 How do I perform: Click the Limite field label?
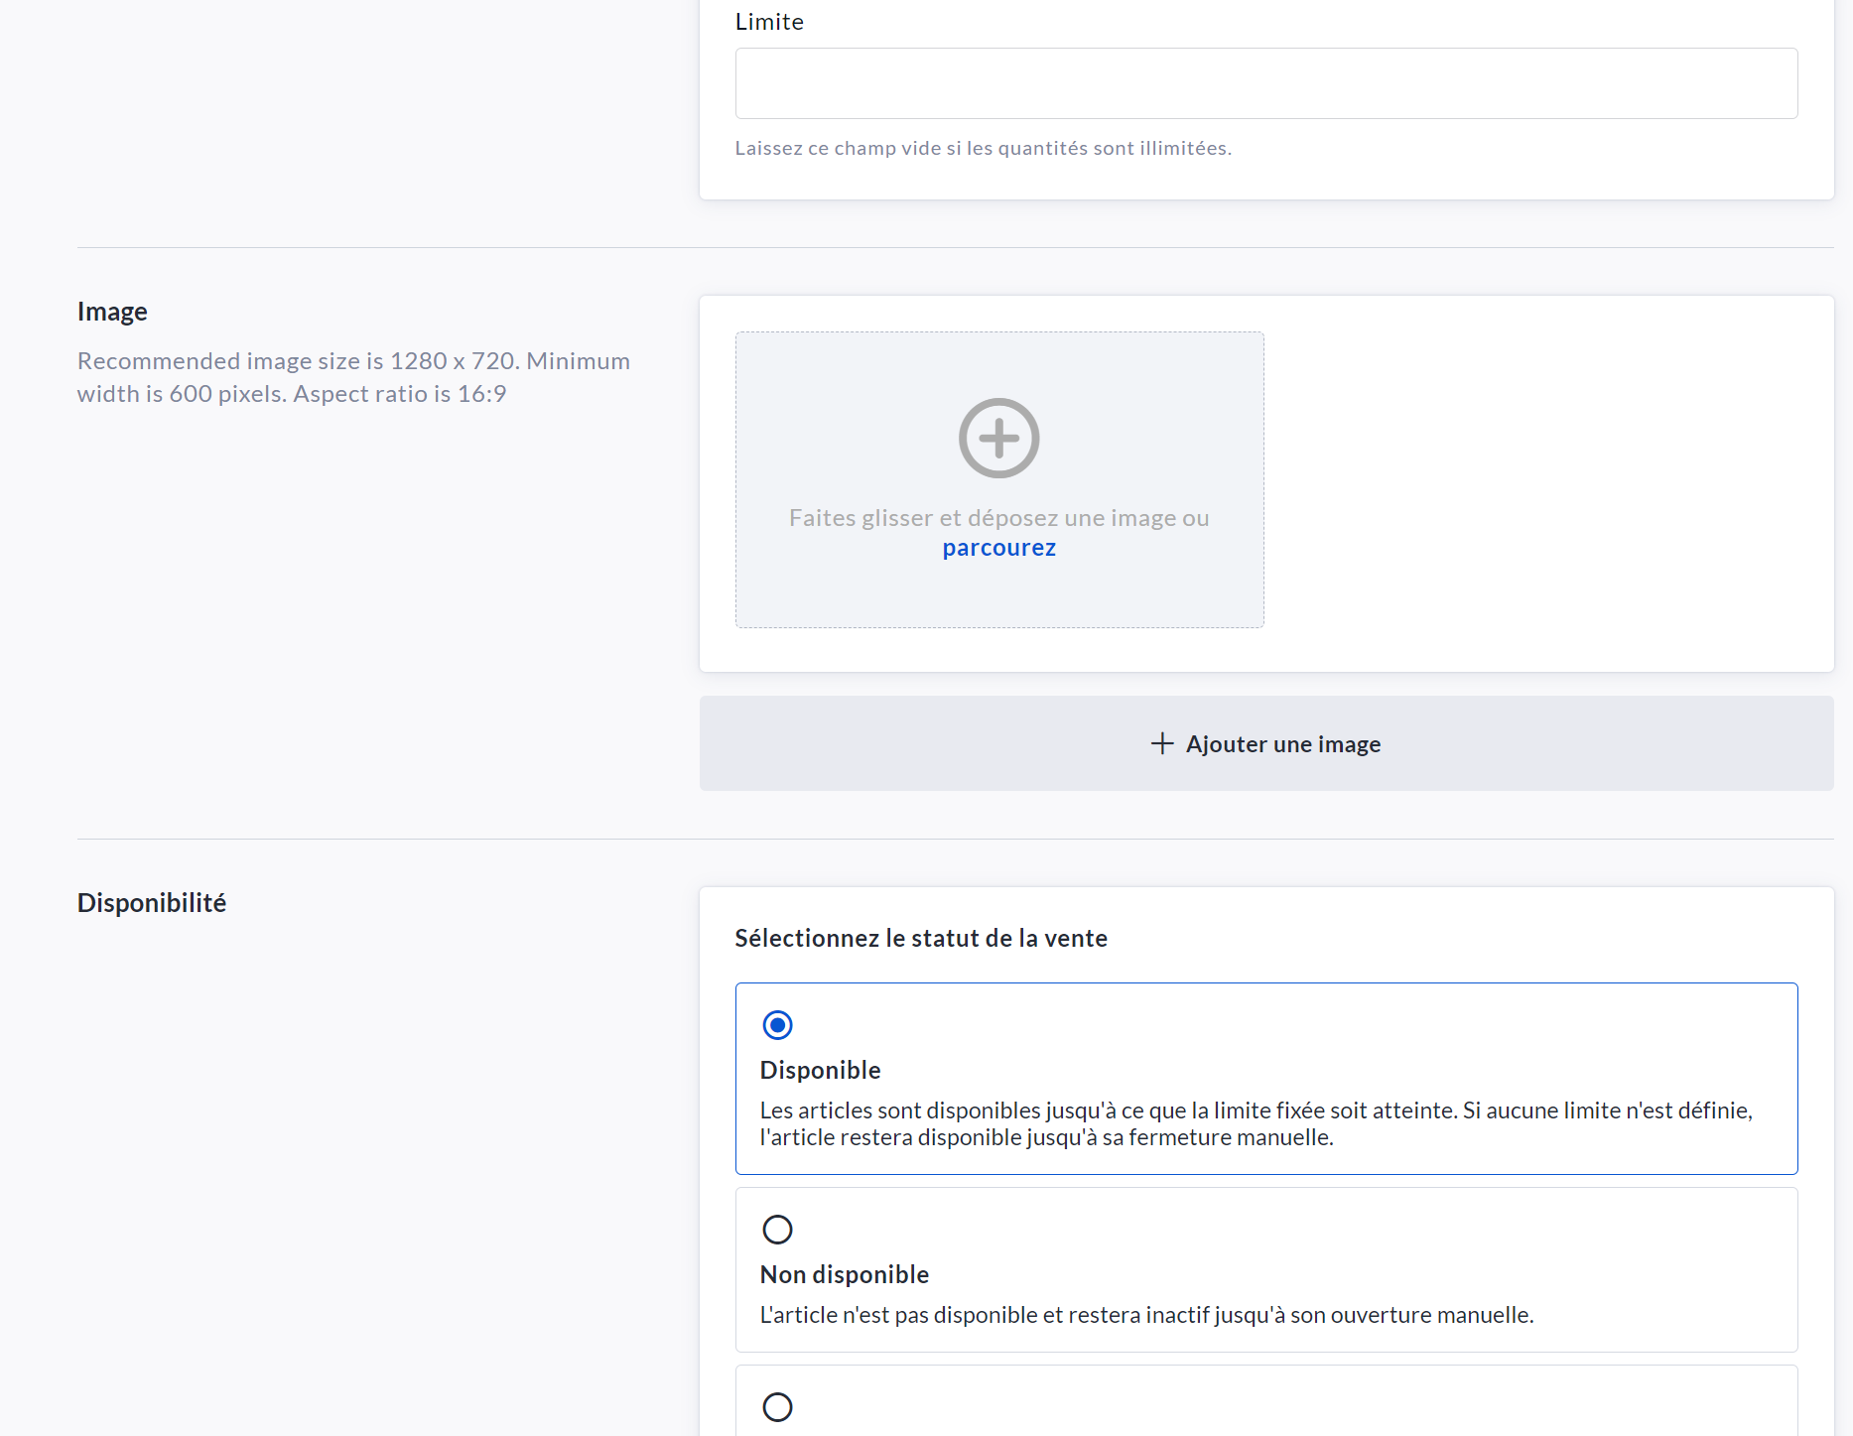(x=769, y=22)
